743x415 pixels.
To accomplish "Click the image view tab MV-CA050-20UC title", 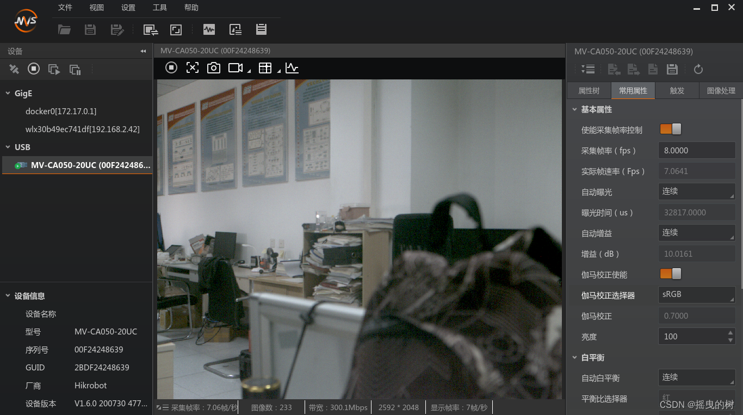I will [215, 51].
